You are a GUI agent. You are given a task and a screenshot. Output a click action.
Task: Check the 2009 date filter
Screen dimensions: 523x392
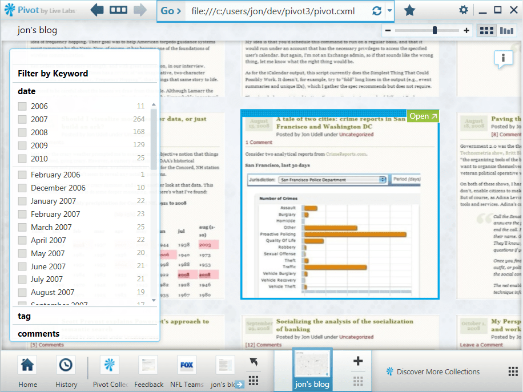click(22, 146)
